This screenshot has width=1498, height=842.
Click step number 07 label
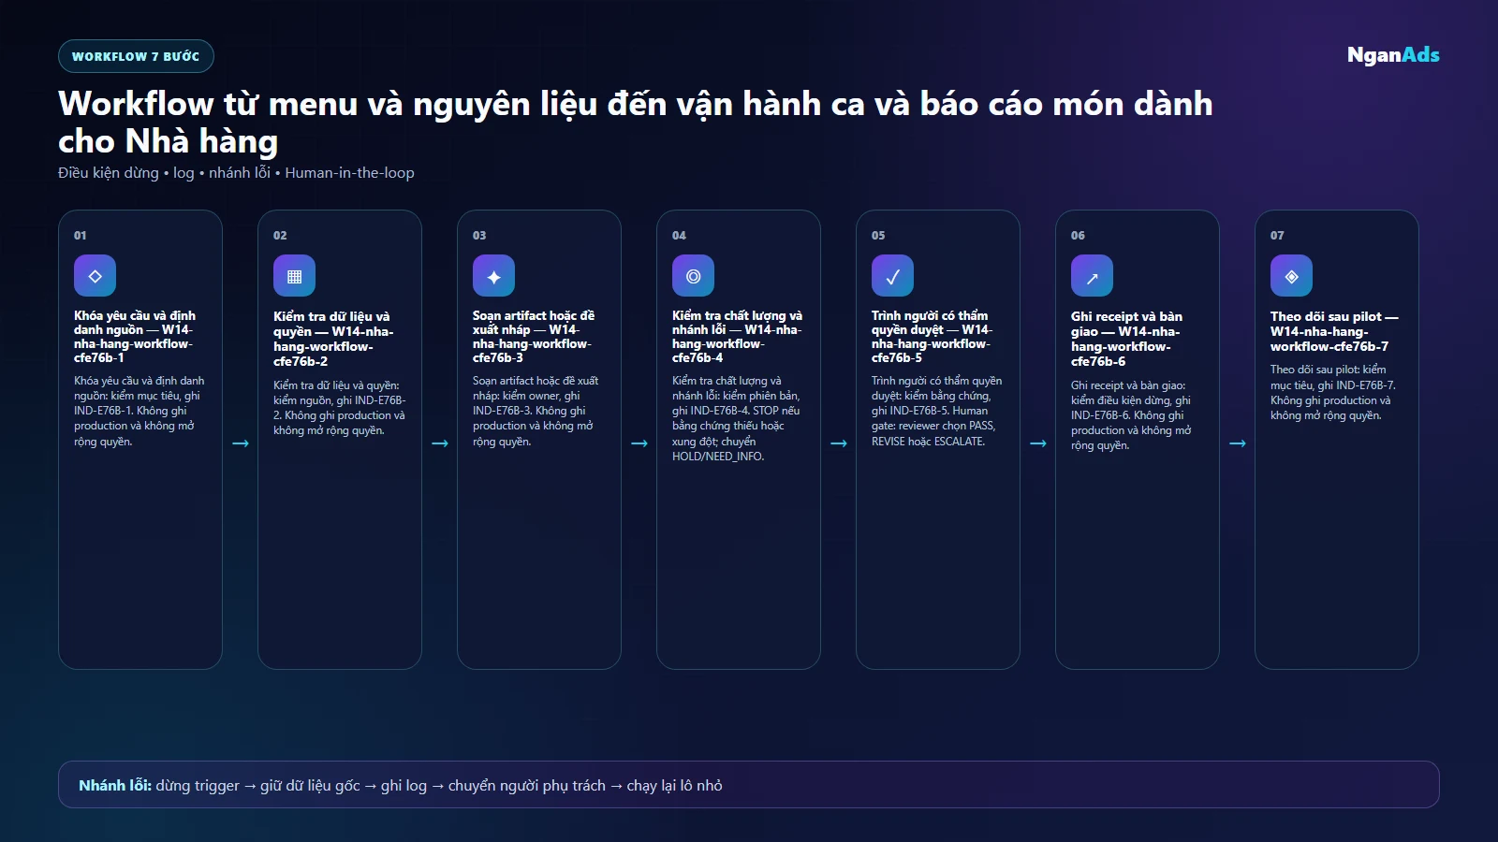[1277, 235]
